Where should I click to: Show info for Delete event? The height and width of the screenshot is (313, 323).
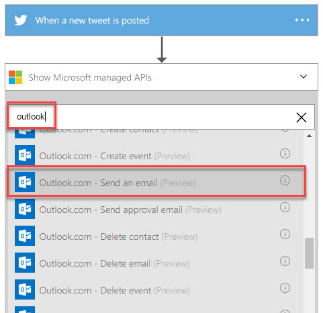285,287
